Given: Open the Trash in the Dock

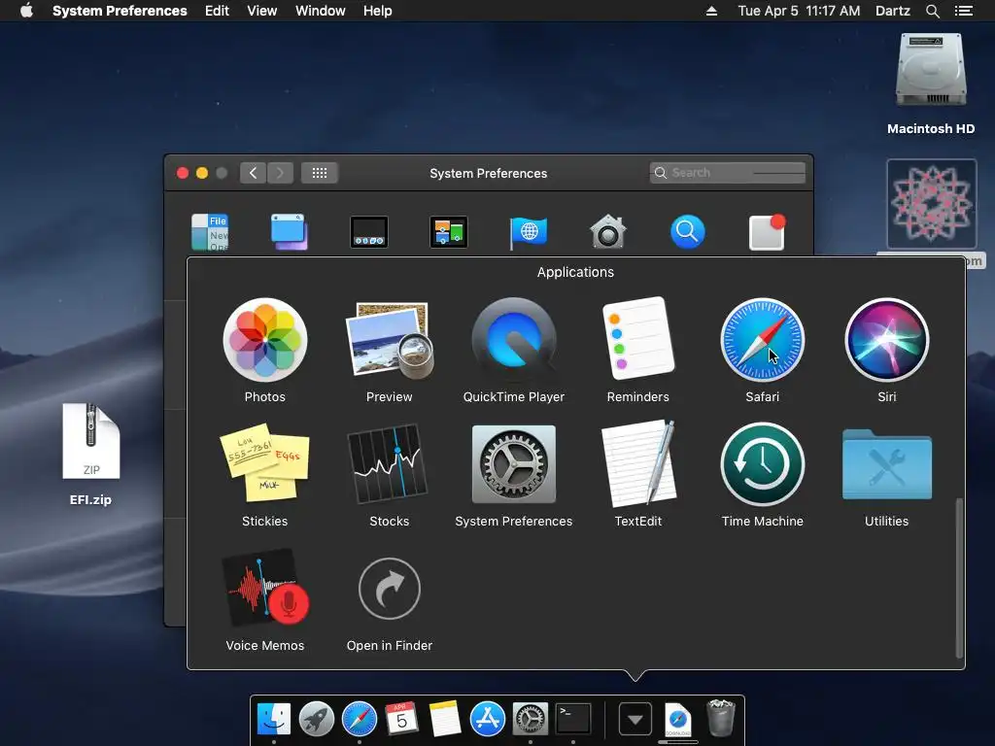Looking at the screenshot, I should [x=720, y=718].
